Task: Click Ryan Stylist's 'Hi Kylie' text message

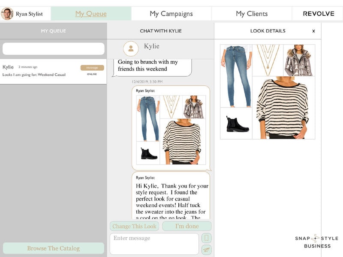Action: tap(171, 196)
